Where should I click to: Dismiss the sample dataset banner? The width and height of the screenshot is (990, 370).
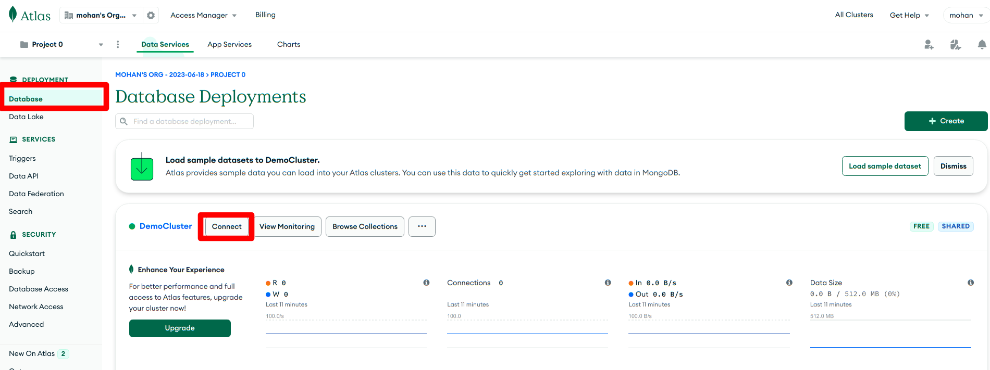[x=953, y=166]
